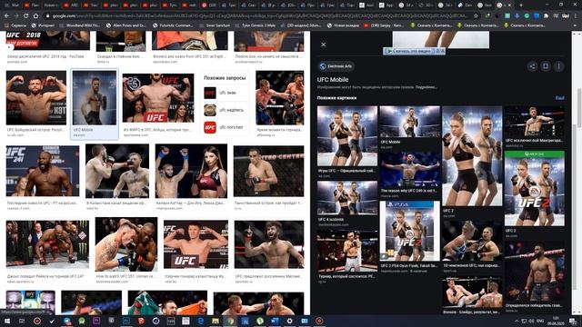Open 'Озвучен гонорар казахстанца' image result
This screenshot has width=582, height=327.
(x=196, y=244)
